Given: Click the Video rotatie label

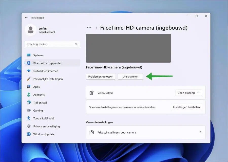Looking at the screenshot, I should [x=105, y=93].
